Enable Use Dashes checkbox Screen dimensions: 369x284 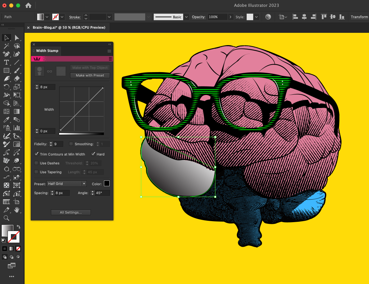click(36, 163)
